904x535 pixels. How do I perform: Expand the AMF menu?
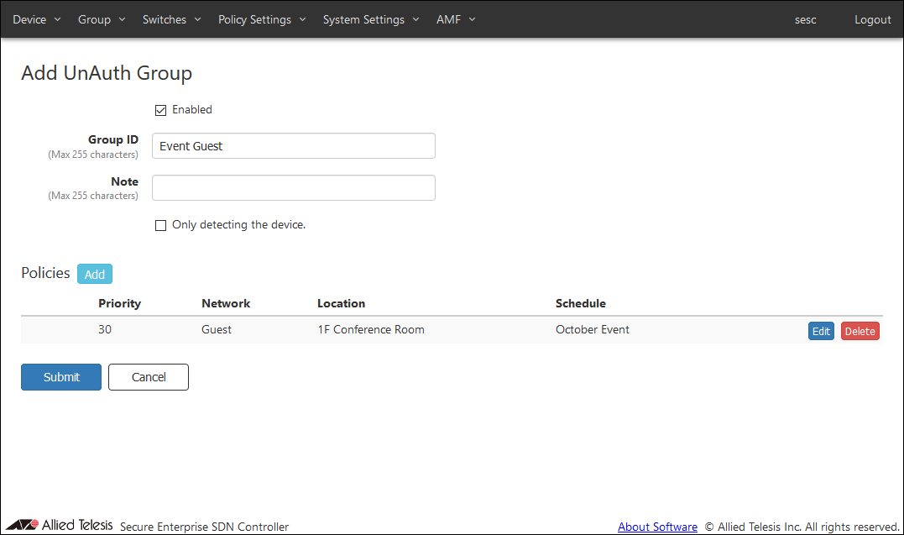[456, 19]
